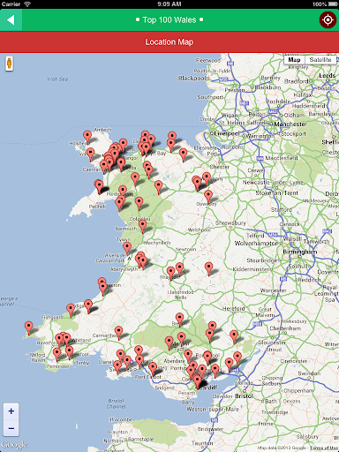
Task: Switch to Satellite view
Action: (320, 60)
